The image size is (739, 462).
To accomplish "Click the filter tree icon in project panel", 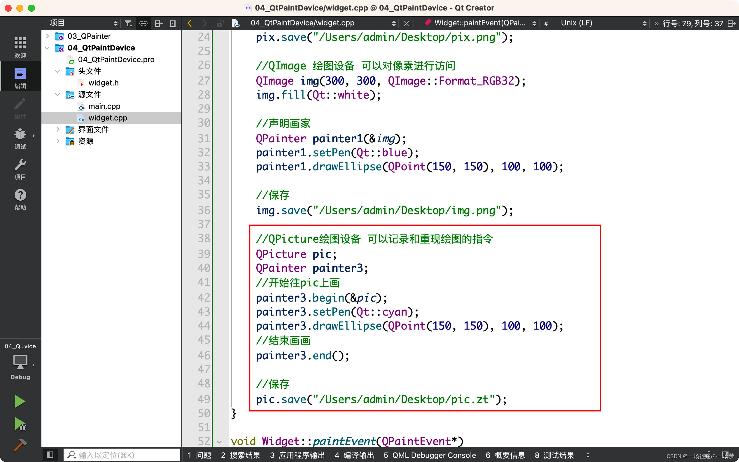I will pyautogui.click(x=128, y=23).
